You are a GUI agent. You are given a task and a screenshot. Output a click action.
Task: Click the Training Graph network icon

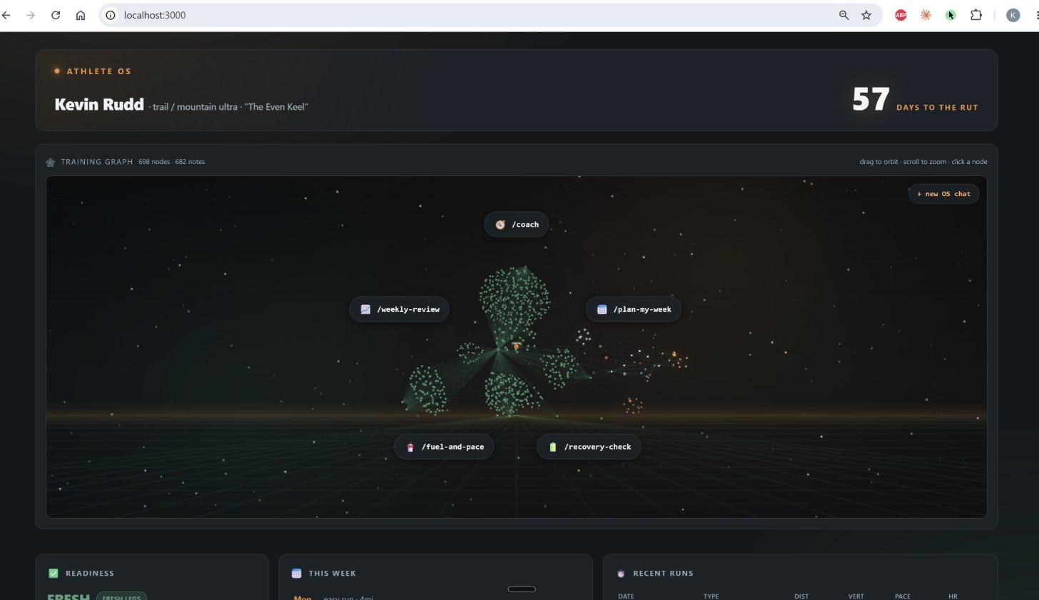pos(50,162)
